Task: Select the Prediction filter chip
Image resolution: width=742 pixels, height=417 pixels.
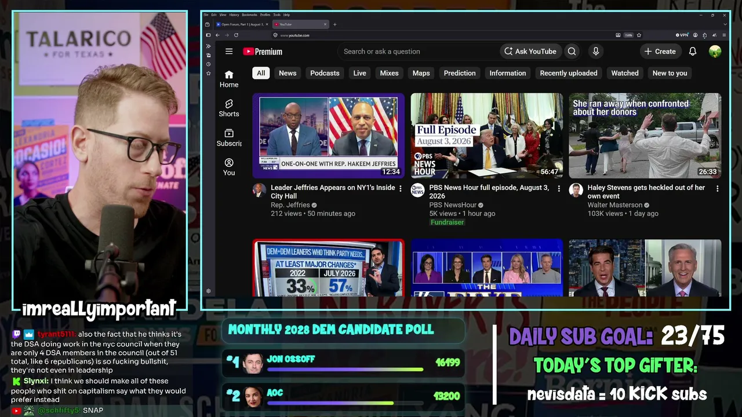Action: tap(460, 73)
